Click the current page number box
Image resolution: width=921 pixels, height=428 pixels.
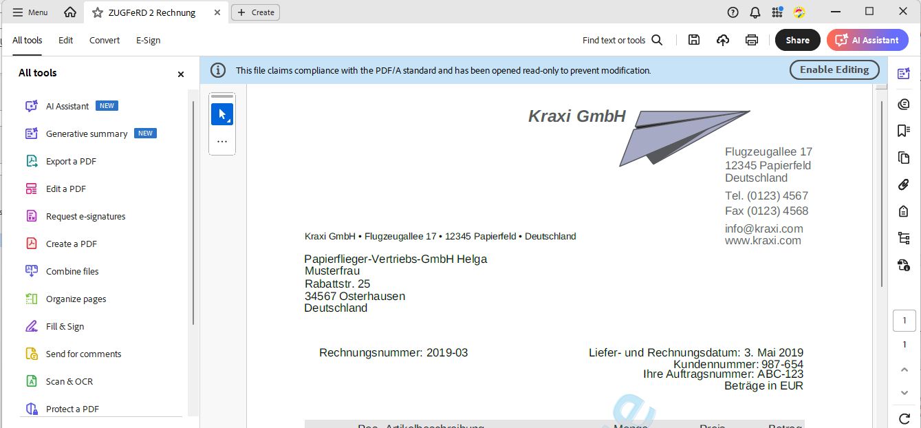(904, 321)
